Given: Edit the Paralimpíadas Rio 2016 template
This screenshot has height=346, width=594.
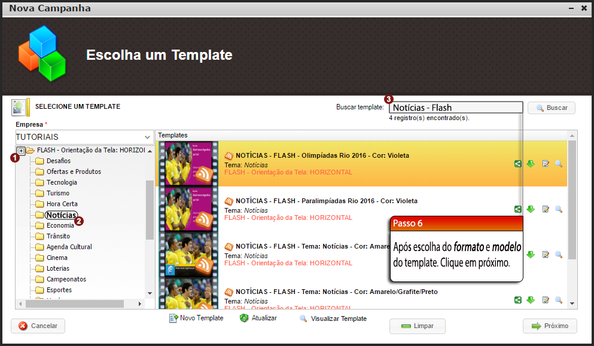Looking at the screenshot, I should [545, 209].
